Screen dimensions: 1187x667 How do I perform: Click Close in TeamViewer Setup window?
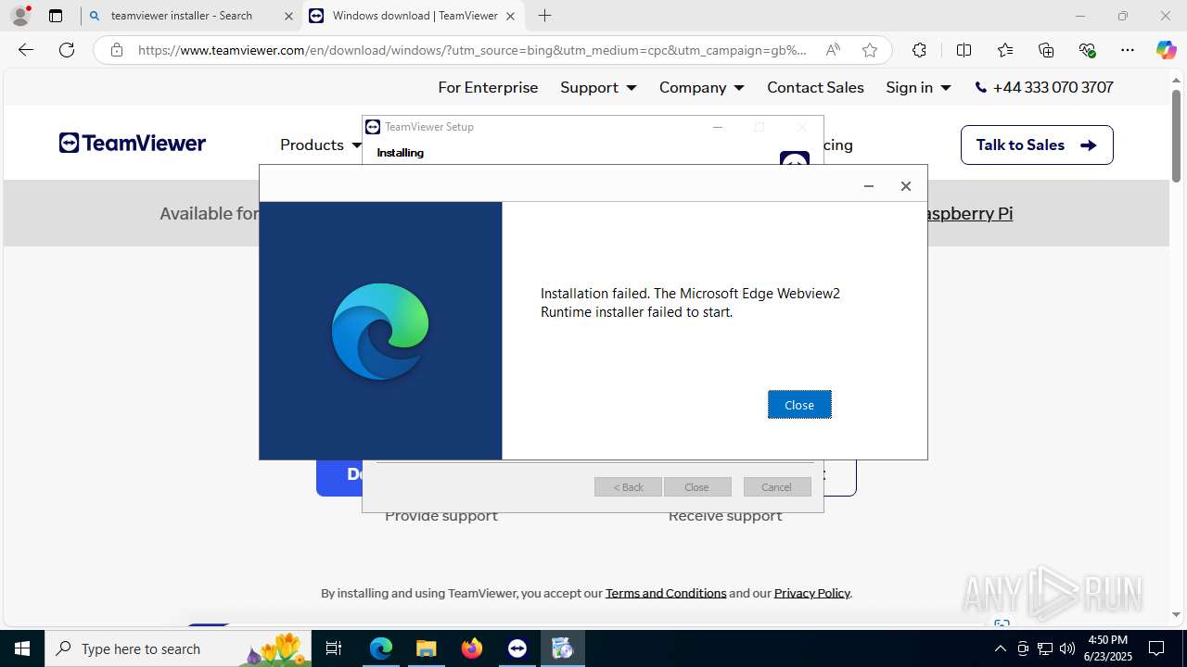(x=697, y=487)
